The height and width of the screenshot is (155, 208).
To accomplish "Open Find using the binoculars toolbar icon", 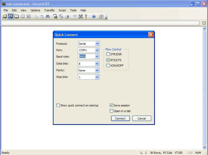I will pos(48,16).
